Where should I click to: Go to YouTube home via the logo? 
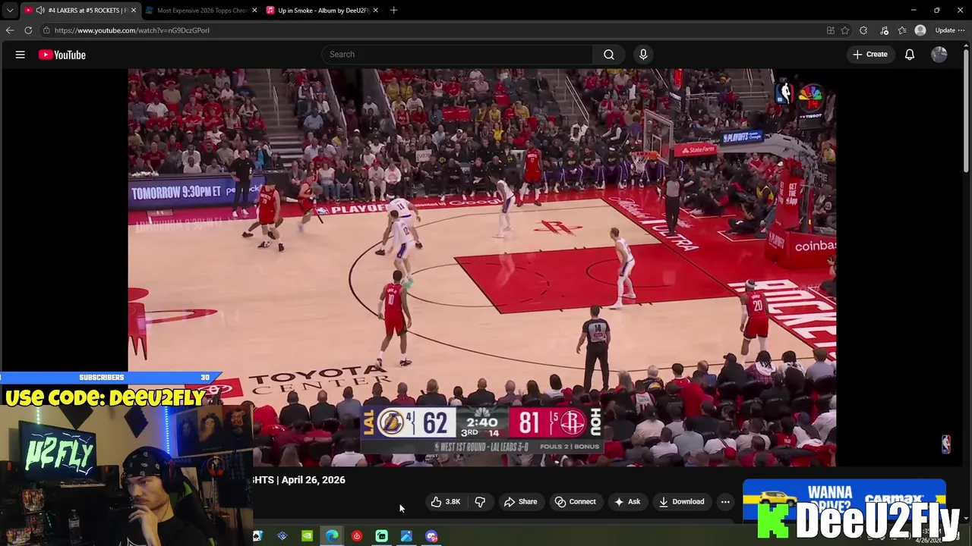pyautogui.click(x=62, y=55)
